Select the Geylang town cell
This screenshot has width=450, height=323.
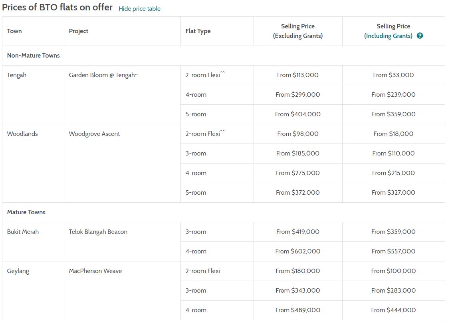point(18,271)
